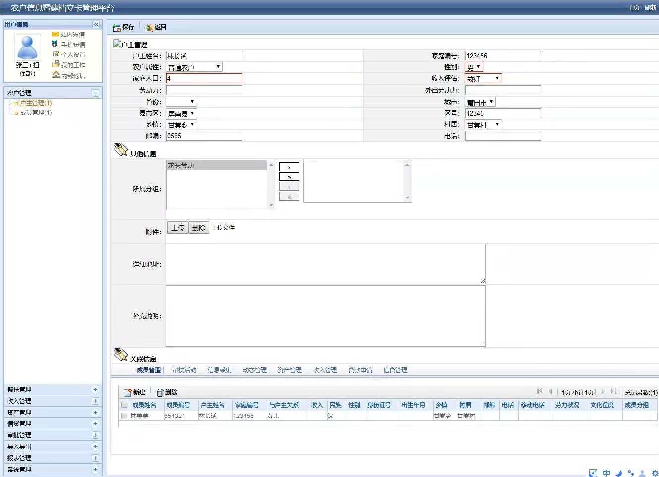Screen dimensions: 659x477
Task: Tick the checkbox for row 林美美
Action: click(124, 416)
